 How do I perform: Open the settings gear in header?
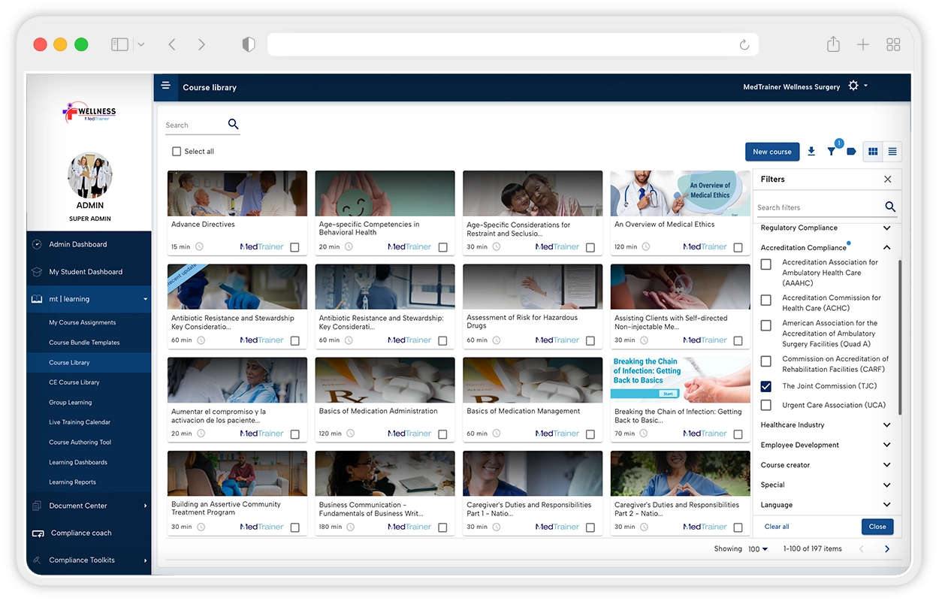point(853,86)
